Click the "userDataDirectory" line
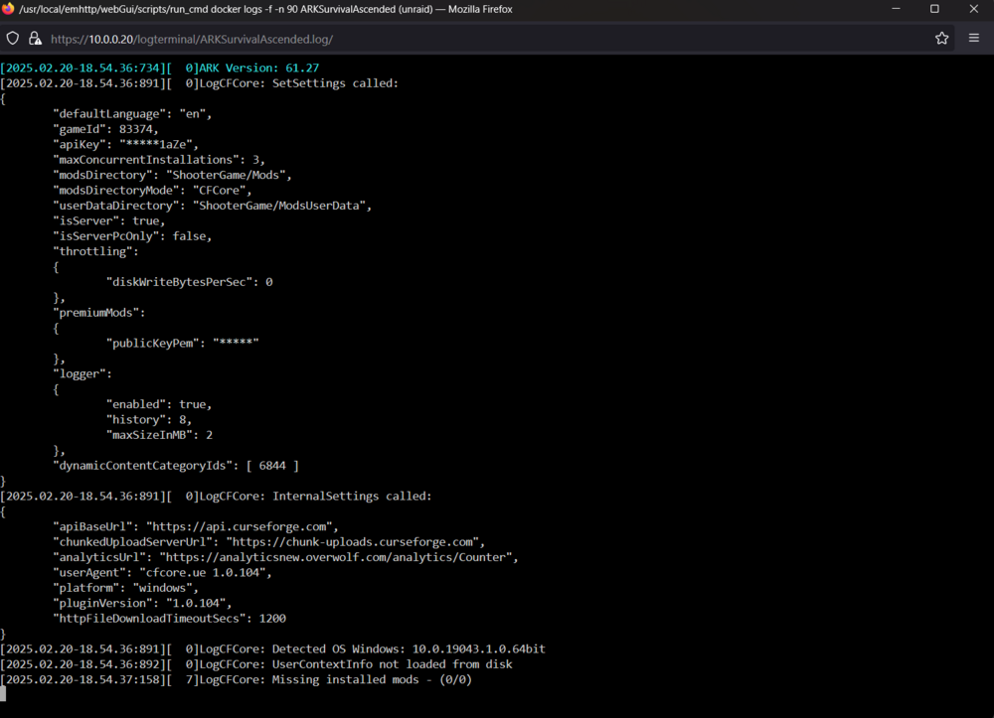Viewport: 994px width, 718px height. coord(213,206)
